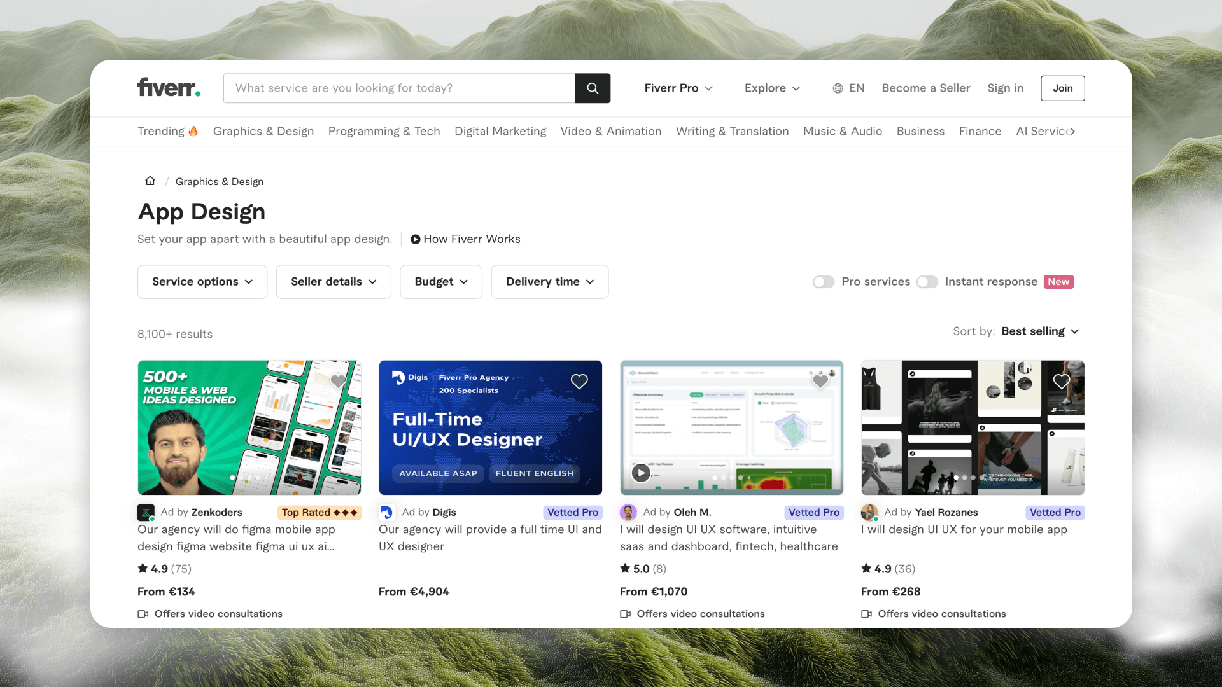Open the Music & Audio category
The width and height of the screenshot is (1222, 687).
843,131
